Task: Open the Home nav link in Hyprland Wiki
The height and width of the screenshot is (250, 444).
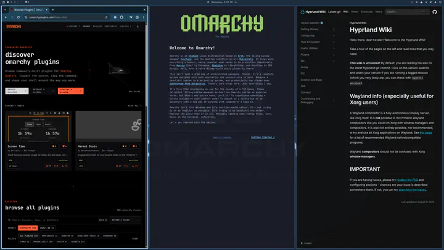Action: tap(355, 12)
